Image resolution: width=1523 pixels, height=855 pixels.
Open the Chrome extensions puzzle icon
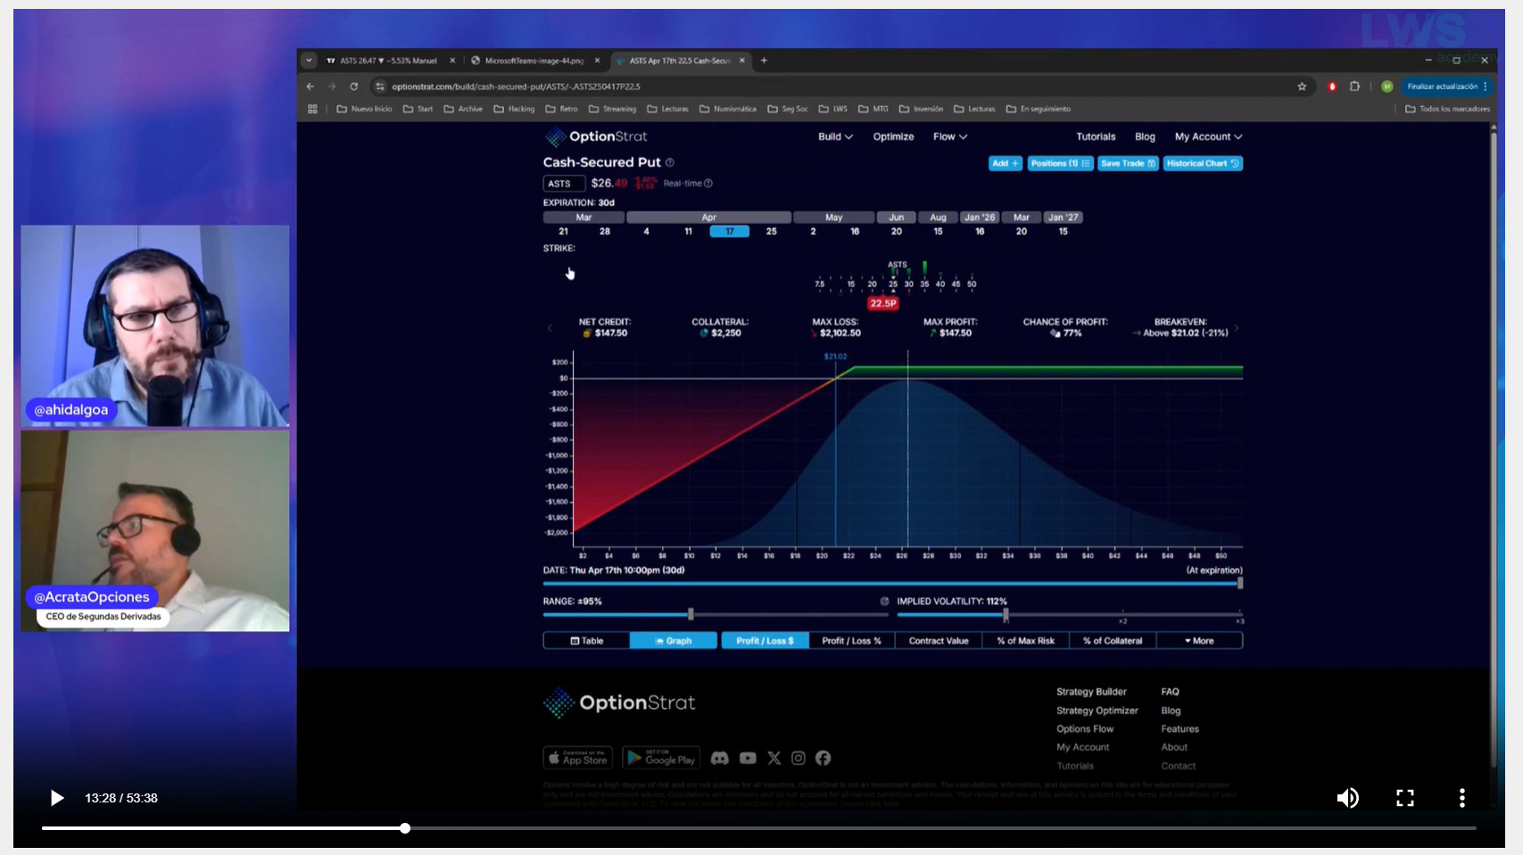[x=1354, y=86]
